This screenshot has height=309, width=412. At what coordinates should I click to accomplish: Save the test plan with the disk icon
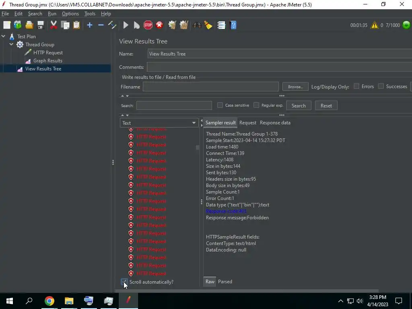(41, 25)
